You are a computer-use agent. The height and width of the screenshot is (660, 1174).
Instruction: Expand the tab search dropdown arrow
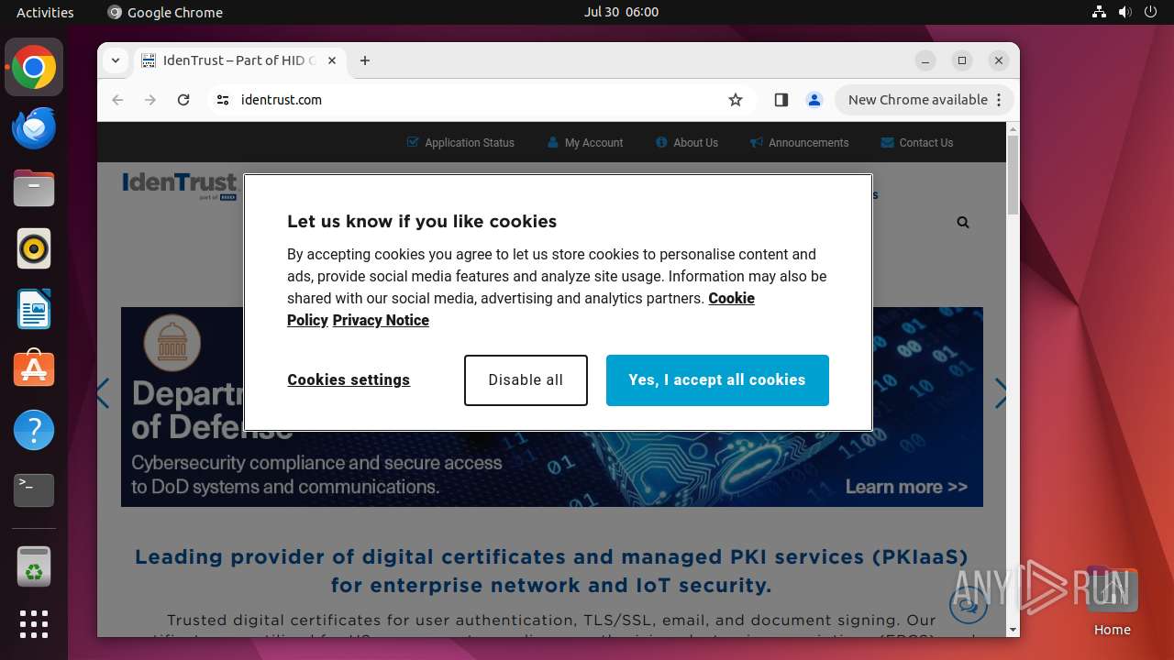[x=116, y=60]
